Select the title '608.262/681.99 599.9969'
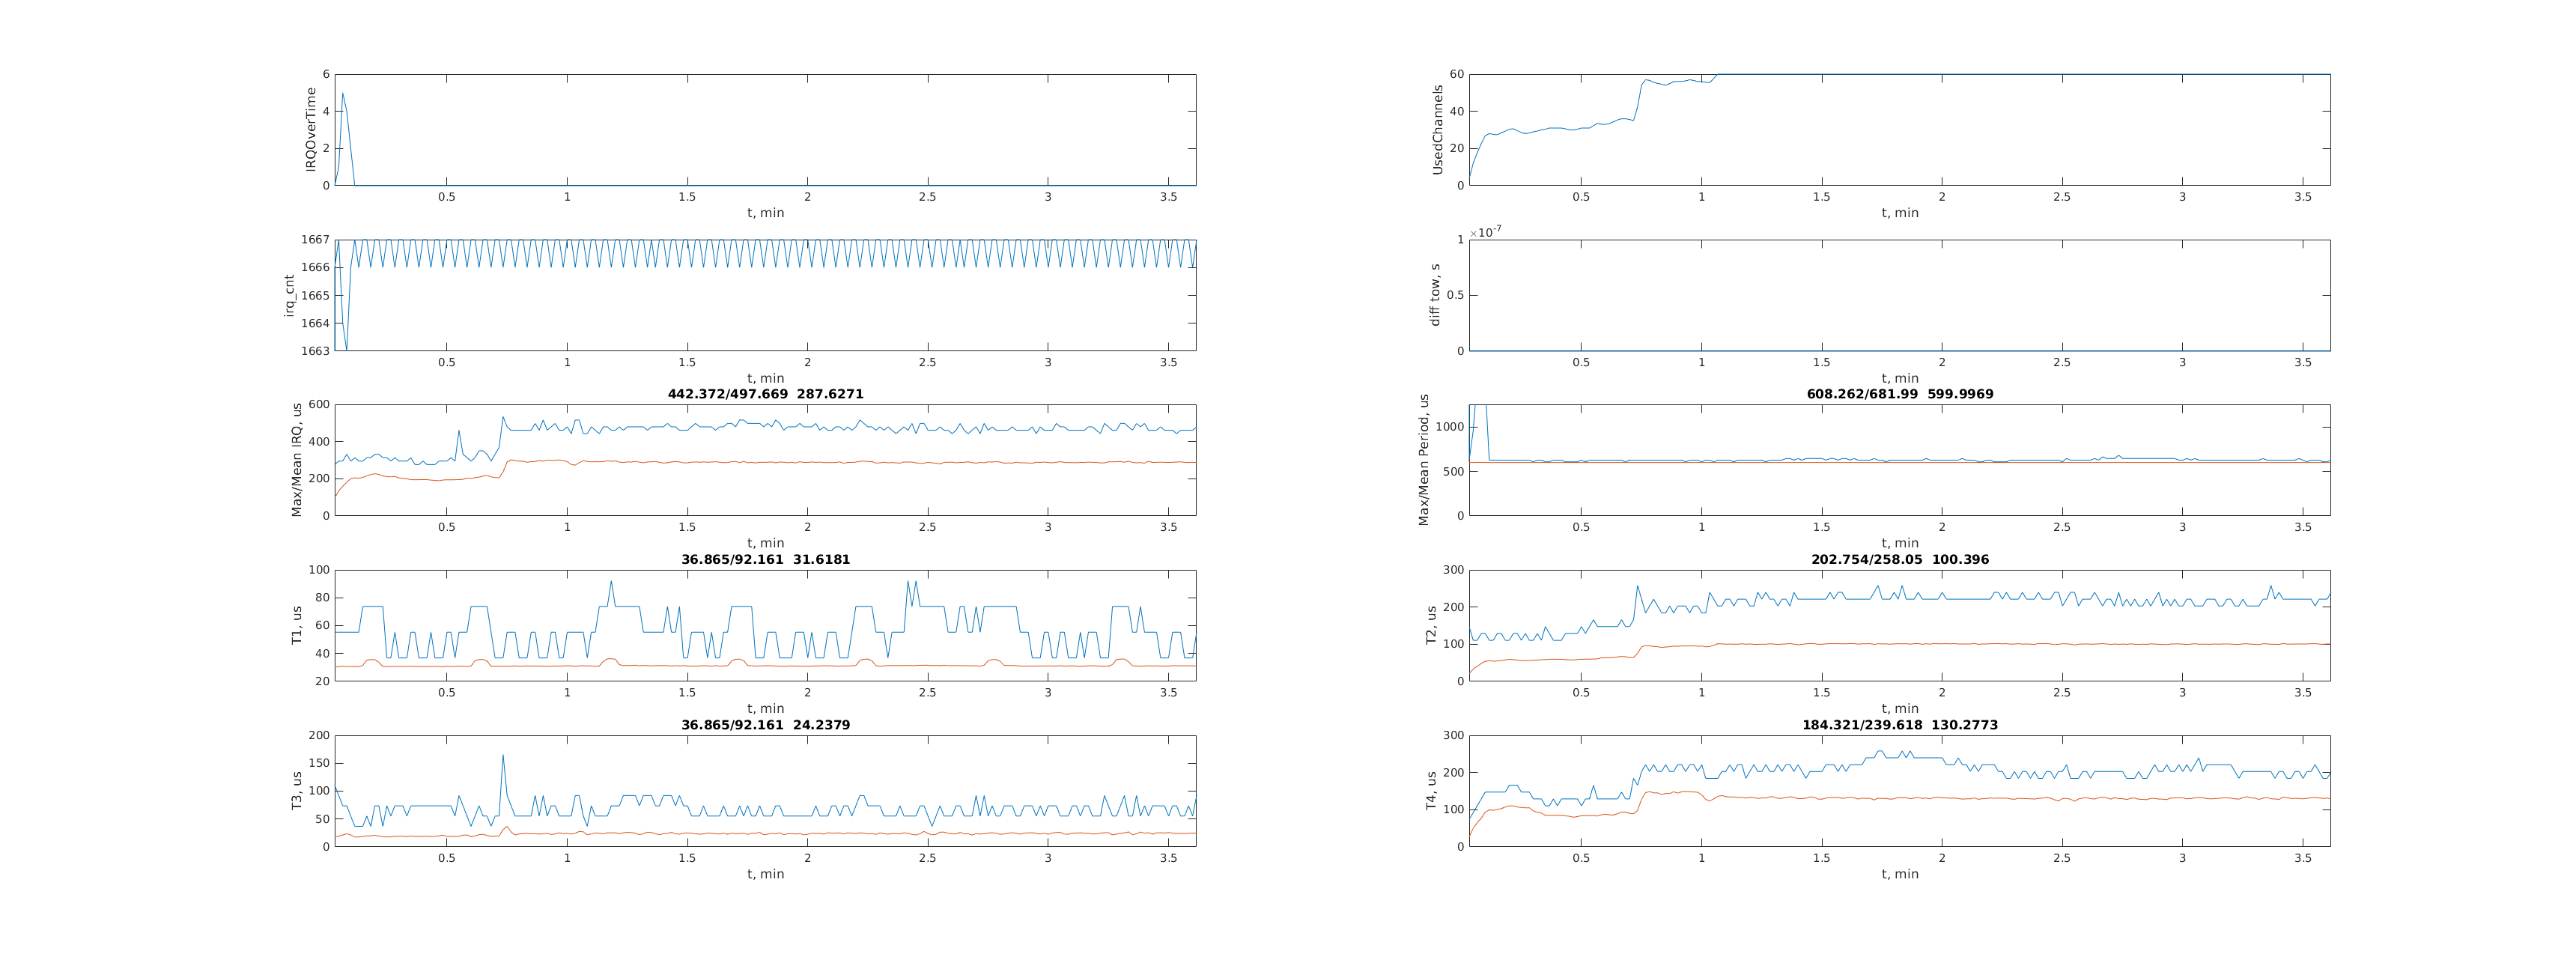Screen dimensions: 2576x957 pyautogui.click(x=1900, y=394)
